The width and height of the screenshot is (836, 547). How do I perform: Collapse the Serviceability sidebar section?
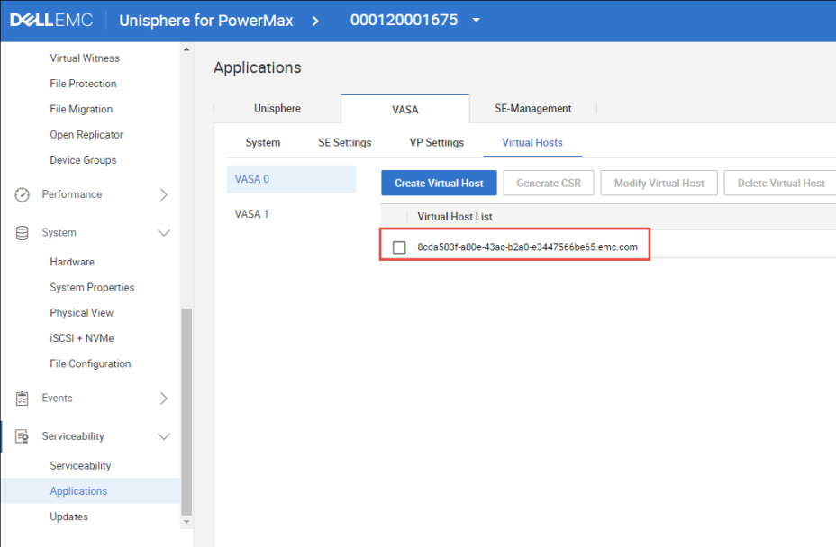[x=164, y=435]
